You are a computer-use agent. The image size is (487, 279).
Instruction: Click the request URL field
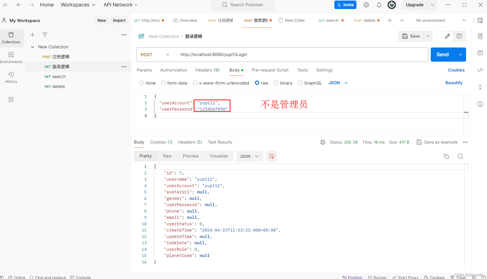[x=302, y=55]
